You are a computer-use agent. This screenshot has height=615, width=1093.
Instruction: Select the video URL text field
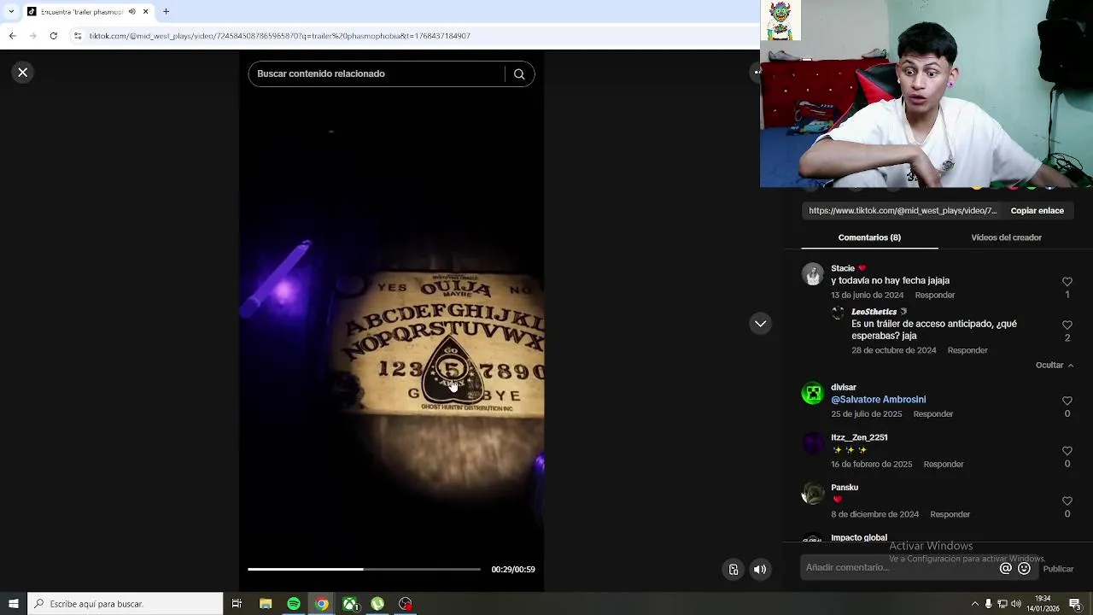click(x=903, y=211)
